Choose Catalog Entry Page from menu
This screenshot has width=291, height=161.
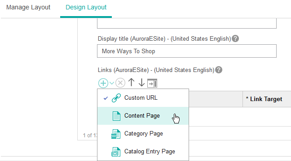[143, 152]
